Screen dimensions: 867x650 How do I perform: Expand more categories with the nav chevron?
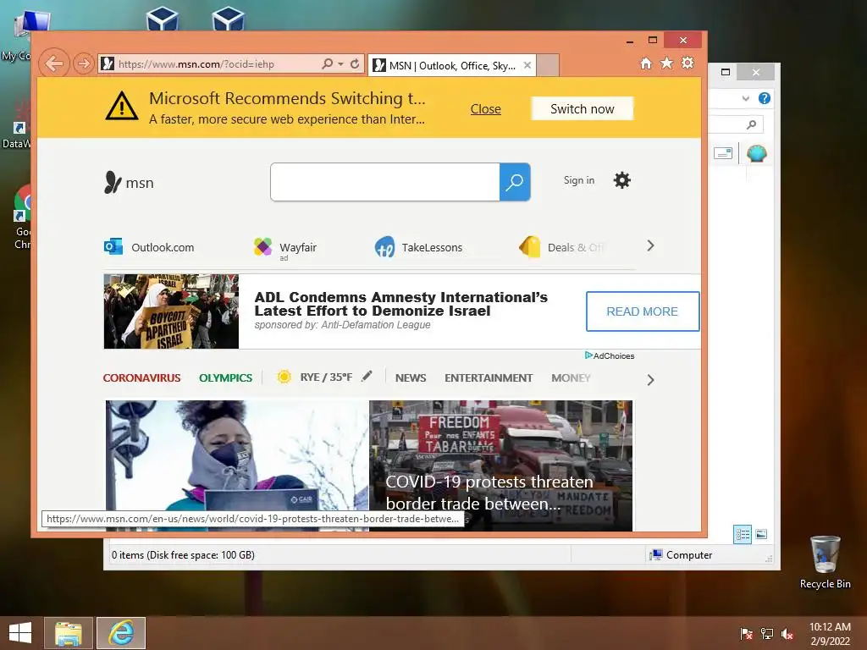[651, 380]
